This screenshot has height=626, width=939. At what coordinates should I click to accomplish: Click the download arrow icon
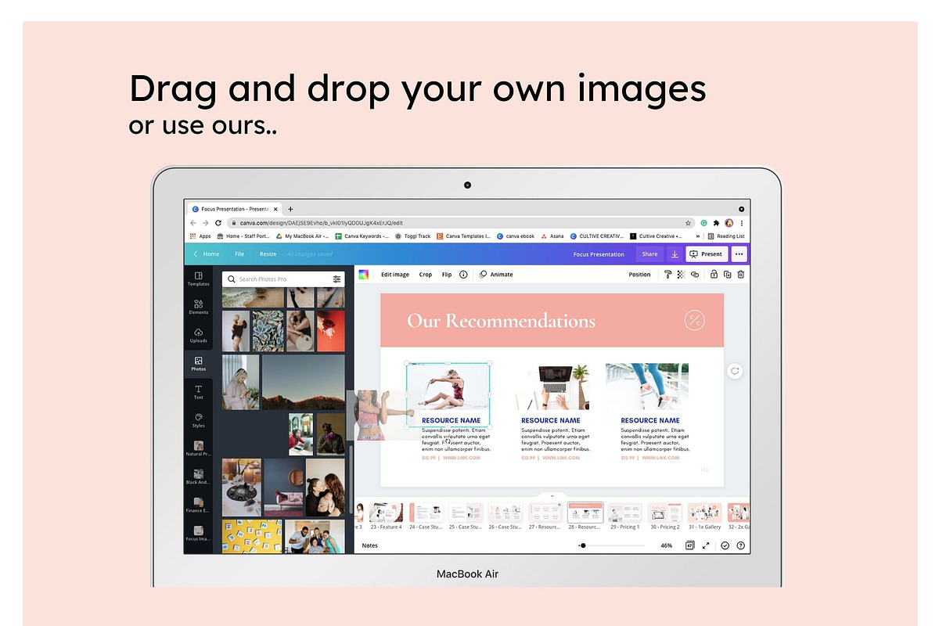[675, 254]
